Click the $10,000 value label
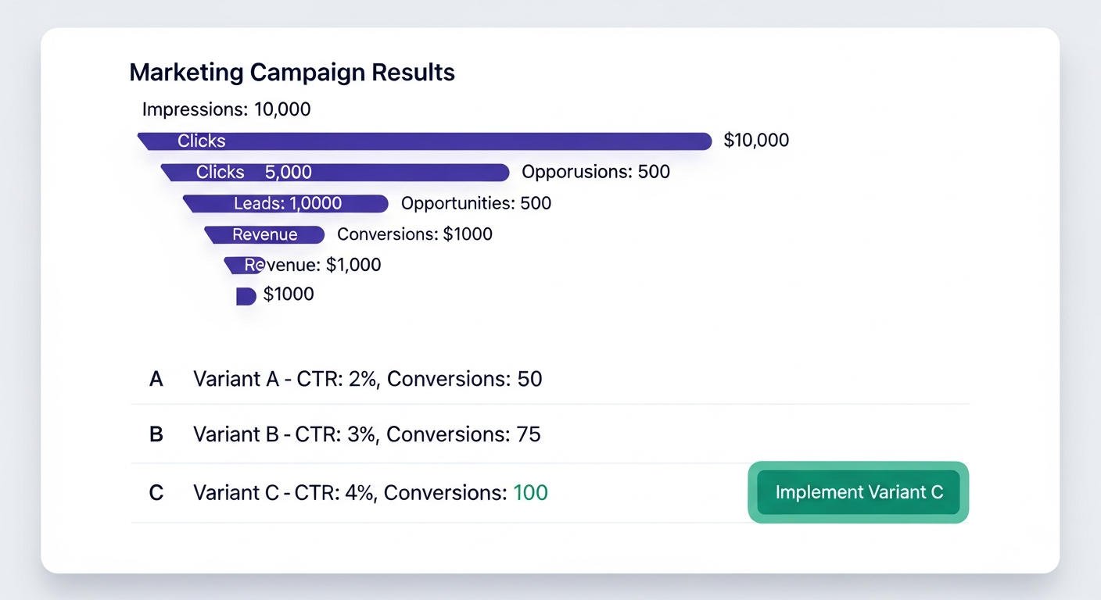1101x600 pixels. (756, 141)
